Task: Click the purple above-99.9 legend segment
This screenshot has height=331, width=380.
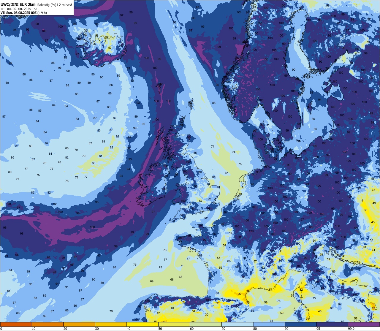Action: pos(364,324)
